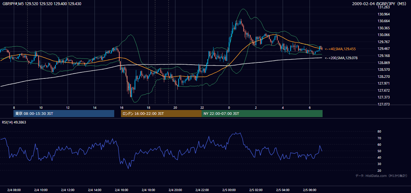Viewport: 411px width, 193px height.
Task: Click the RSI axis level 80
Action: click(379, 132)
